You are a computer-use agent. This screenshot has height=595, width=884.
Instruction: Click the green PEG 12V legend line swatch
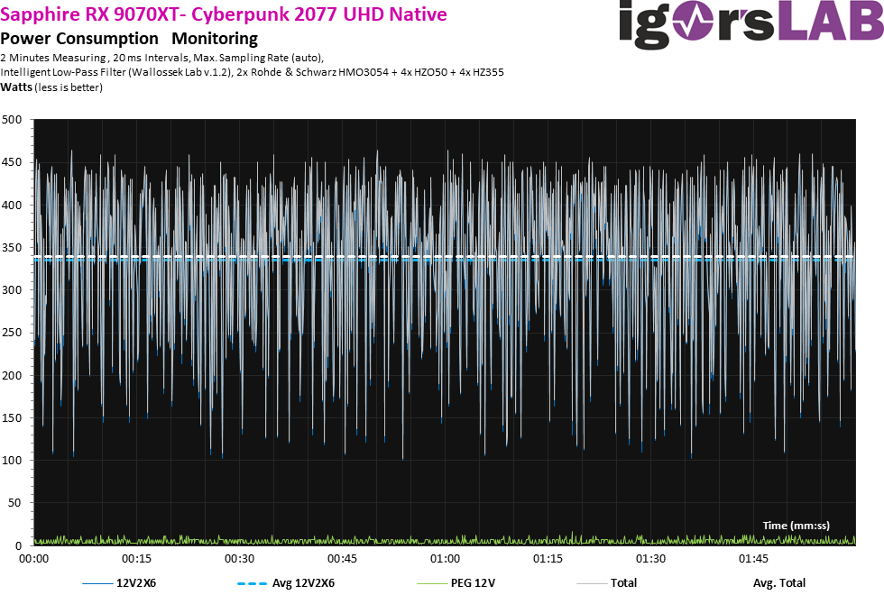[432, 584]
